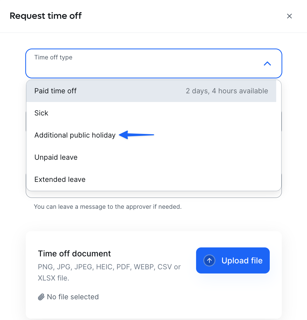This screenshot has width=307, height=320.
Task: Click the paperclip attachment icon
Action: [41, 297]
